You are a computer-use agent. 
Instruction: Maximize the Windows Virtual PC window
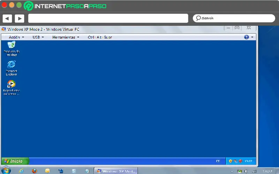tap(237, 28)
